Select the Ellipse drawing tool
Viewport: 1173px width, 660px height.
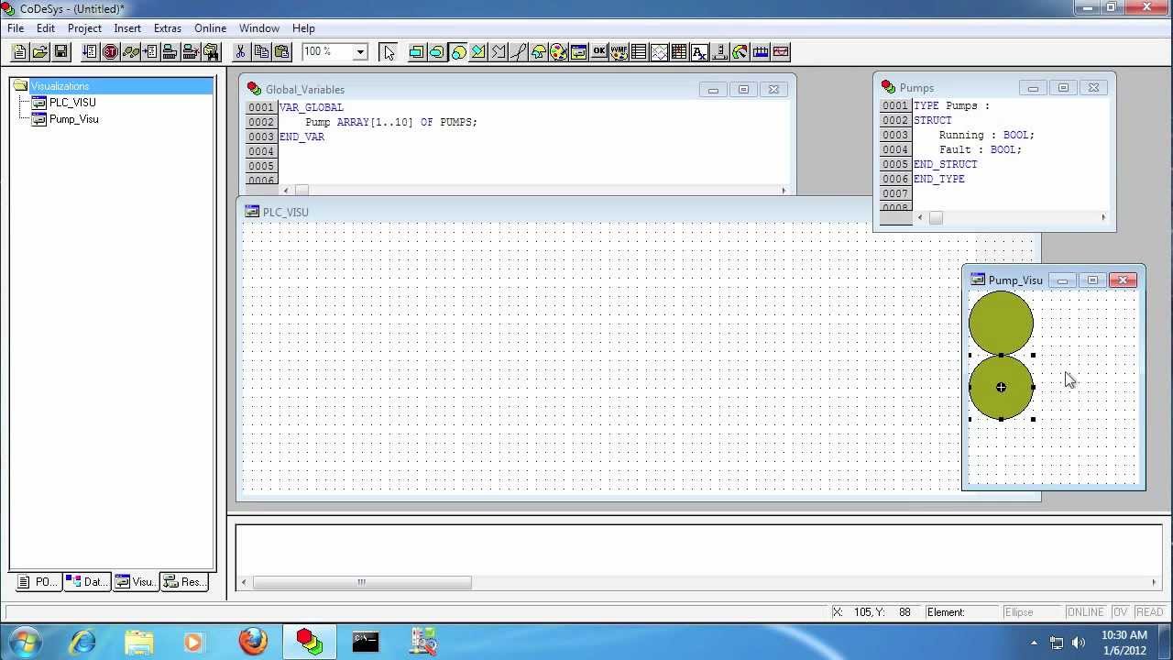457,52
